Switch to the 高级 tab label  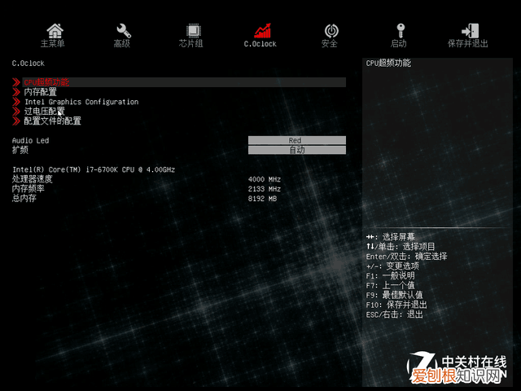[122, 44]
